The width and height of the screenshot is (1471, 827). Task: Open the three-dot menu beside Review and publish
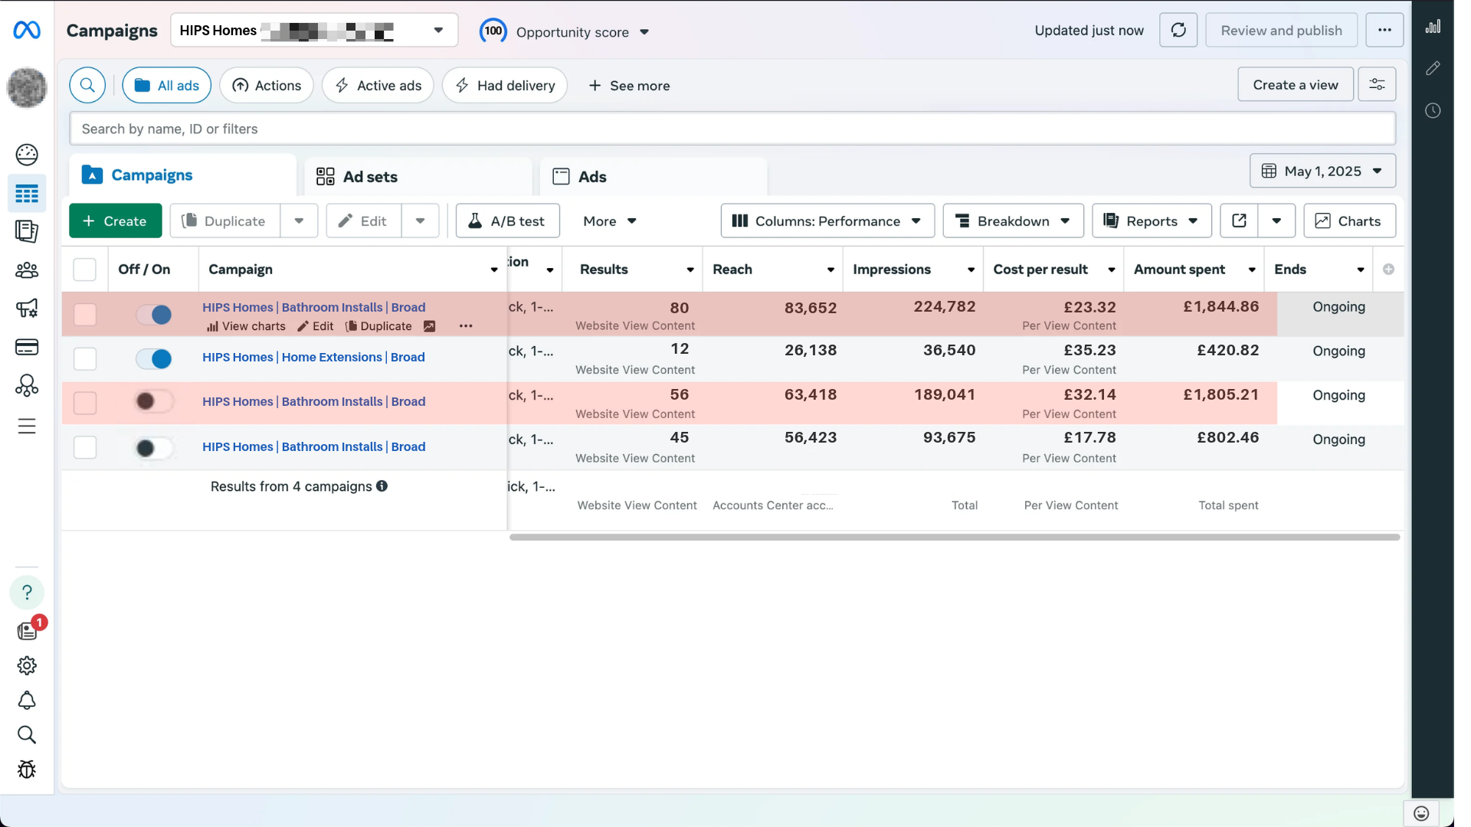[1384, 31]
